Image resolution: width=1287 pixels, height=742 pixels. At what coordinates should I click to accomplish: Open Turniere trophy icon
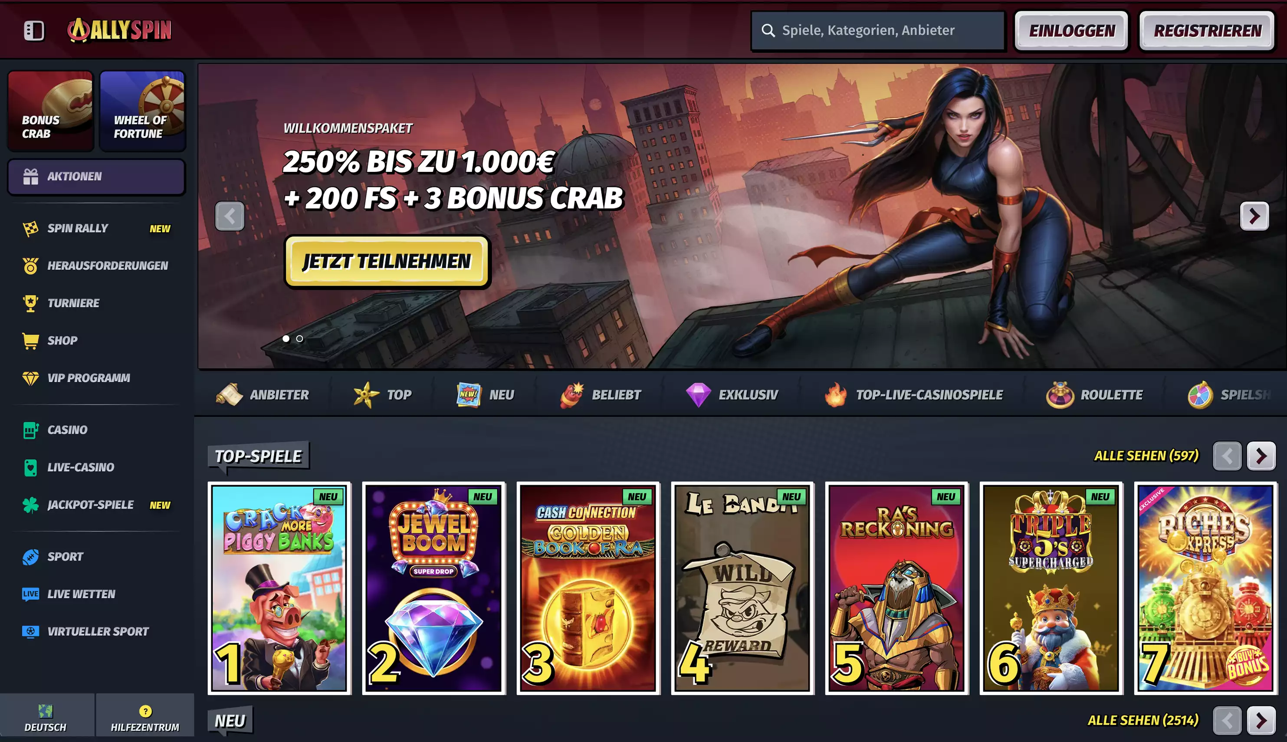click(30, 303)
